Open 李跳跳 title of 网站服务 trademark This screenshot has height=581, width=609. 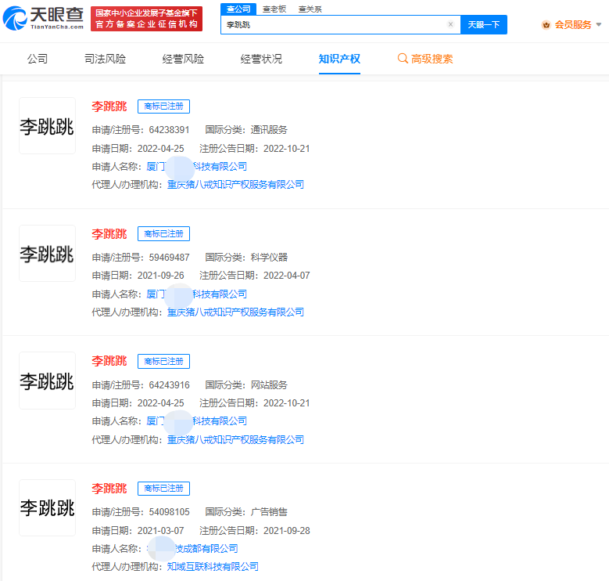point(109,361)
